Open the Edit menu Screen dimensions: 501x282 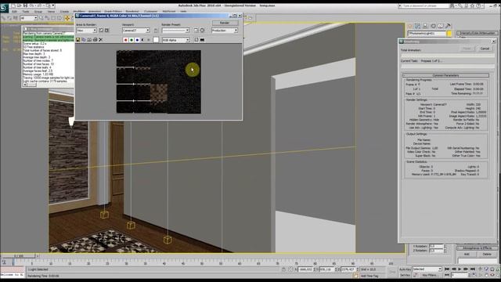point(14,12)
